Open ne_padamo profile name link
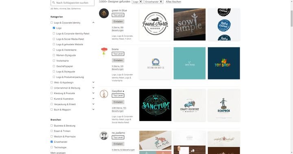The image size is (293, 154). pos(118,133)
